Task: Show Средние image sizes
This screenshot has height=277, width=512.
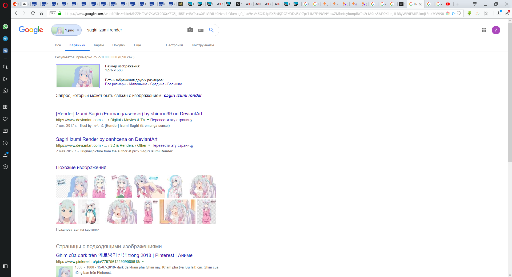Action: tap(157, 84)
